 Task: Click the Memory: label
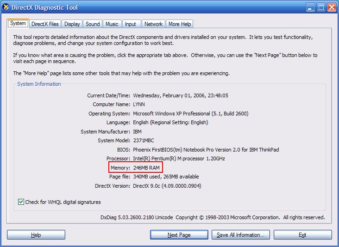point(120,168)
